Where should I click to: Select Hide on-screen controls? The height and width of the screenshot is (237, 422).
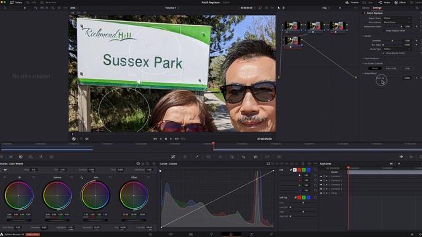(407, 68)
